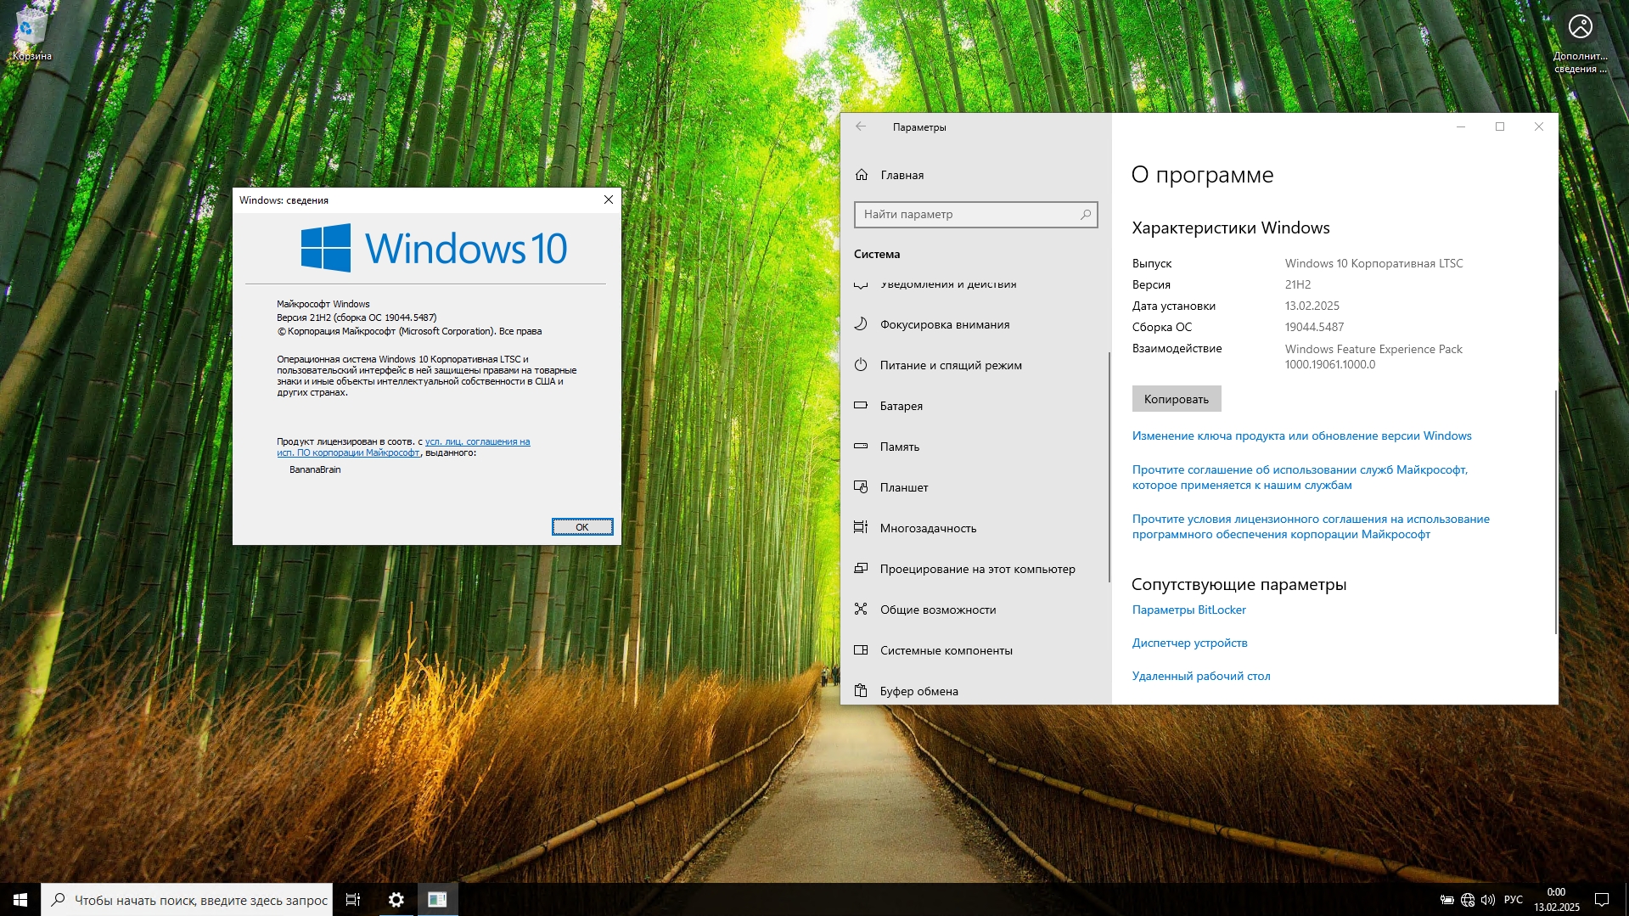The width and height of the screenshot is (1629, 916).
Task: Click the edition value Windows 10 Корпоративная LTSC
Action: 1373,263
